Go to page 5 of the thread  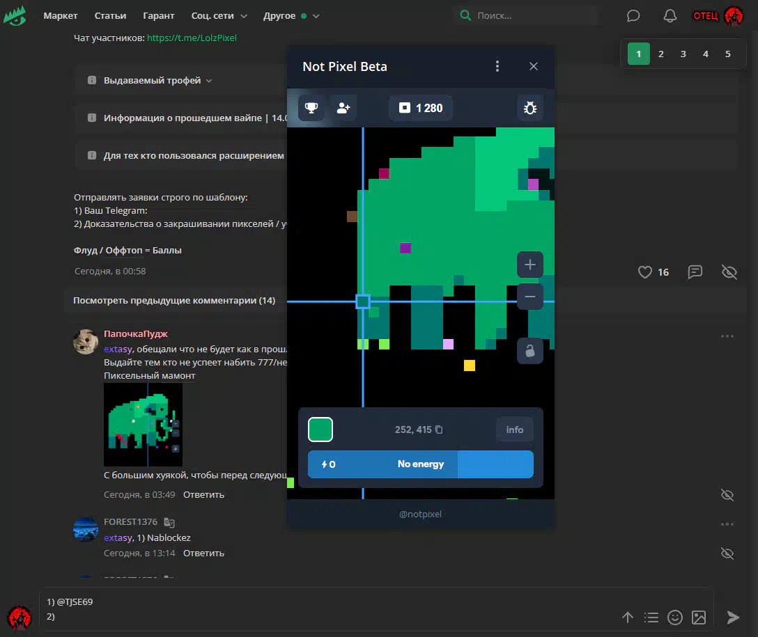click(x=727, y=54)
